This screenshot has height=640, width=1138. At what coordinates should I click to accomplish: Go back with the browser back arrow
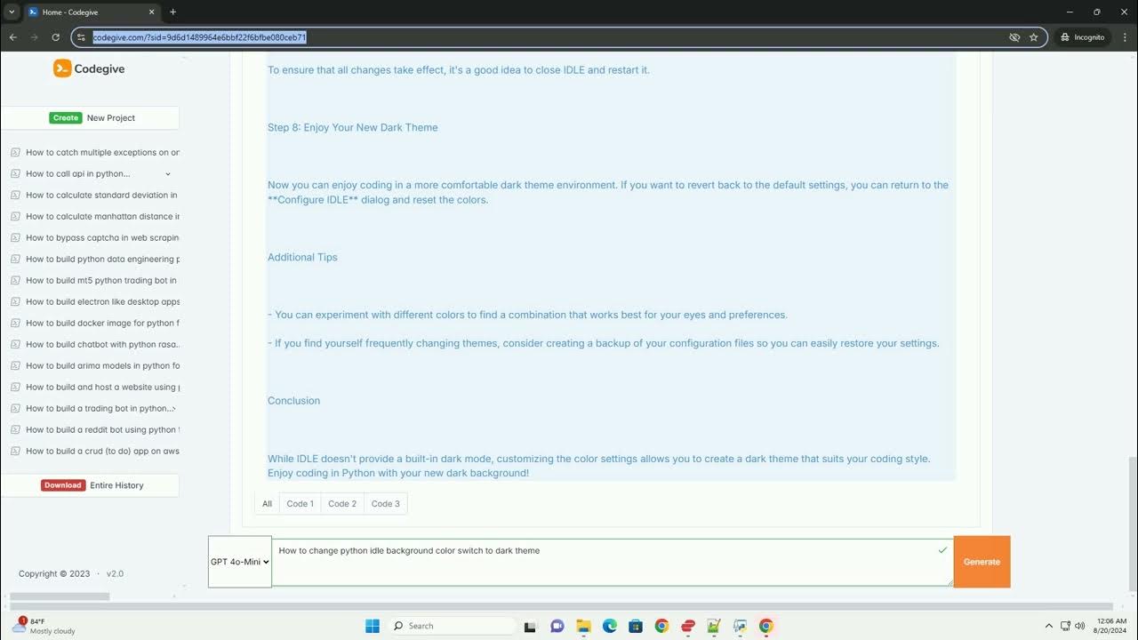tap(13, 37)
